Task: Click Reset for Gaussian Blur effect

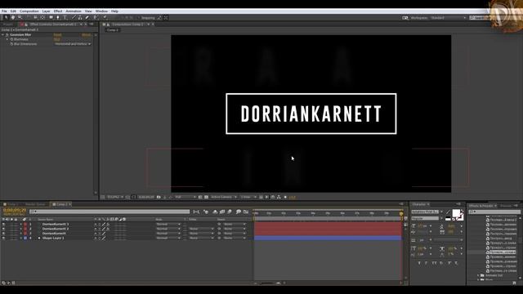Action: pyautogui.click(x=57, y=34)
